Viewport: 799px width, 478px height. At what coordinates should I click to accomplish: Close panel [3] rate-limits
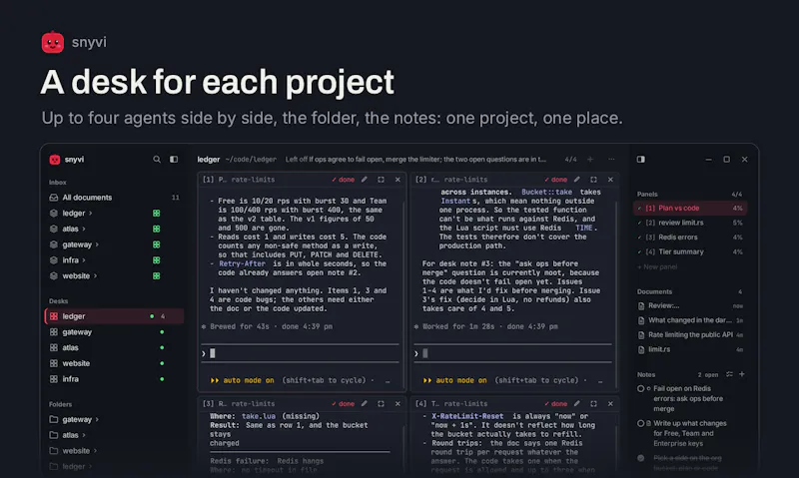tap(398, 404)
